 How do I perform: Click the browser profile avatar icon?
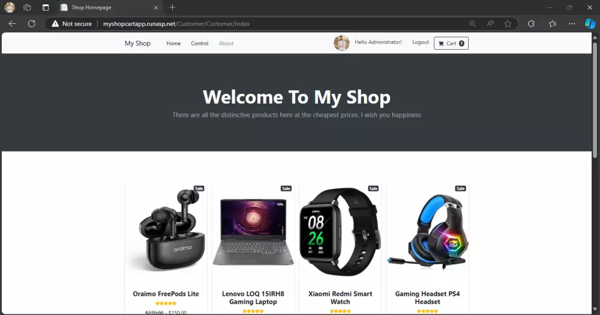coord(10,7)
